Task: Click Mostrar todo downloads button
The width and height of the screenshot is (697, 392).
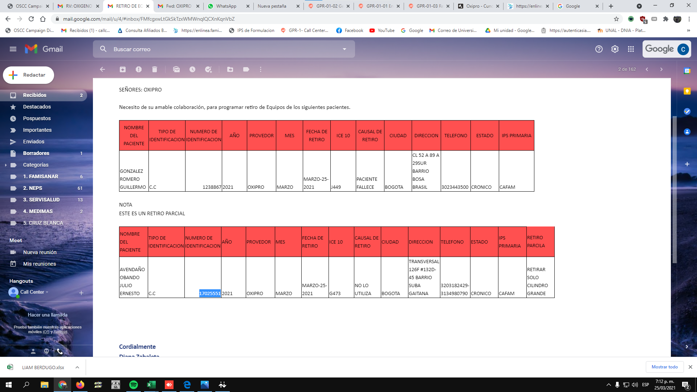Action: (x=664, y=367)
